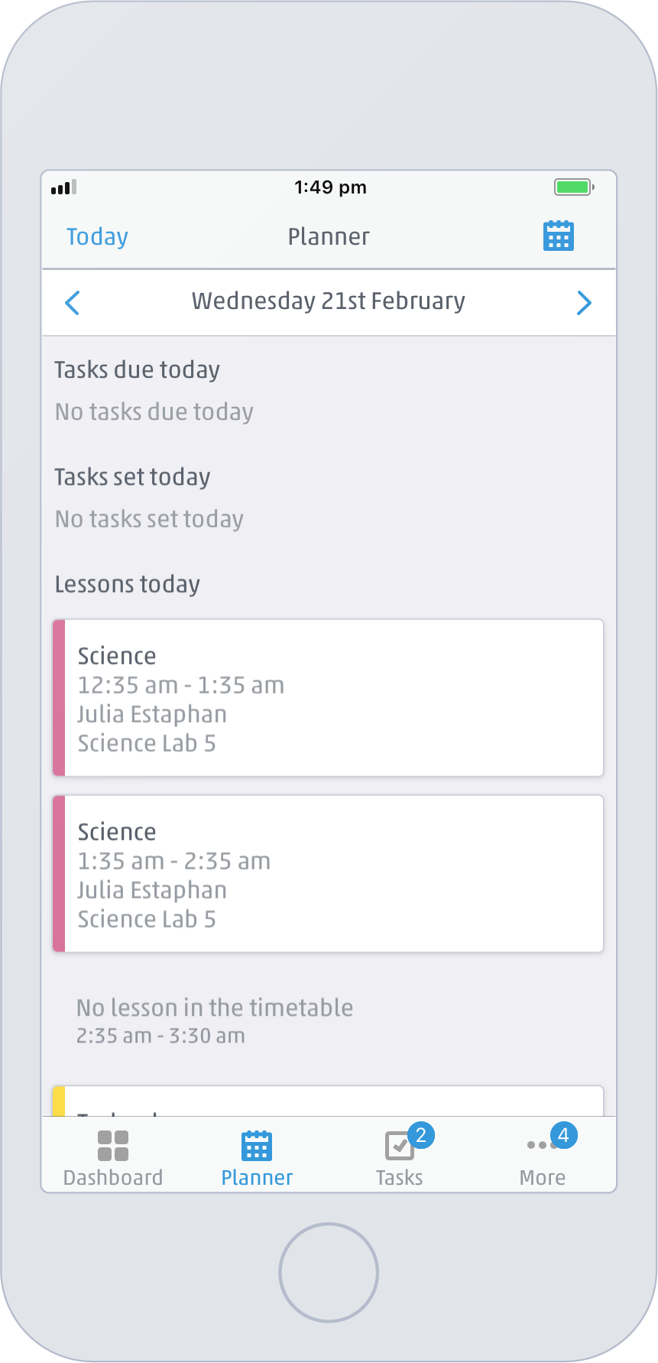658x1363 pixels.
Task: Open the 1:35 am Science lesson details
Action: pyautogui.click(x=329, y=873)
